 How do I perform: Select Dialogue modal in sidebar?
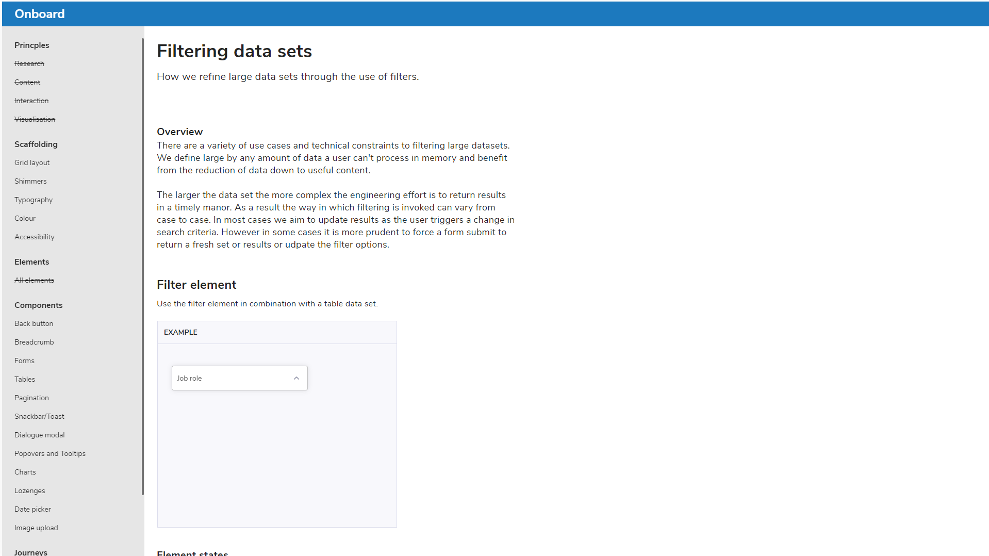point(40,435)
